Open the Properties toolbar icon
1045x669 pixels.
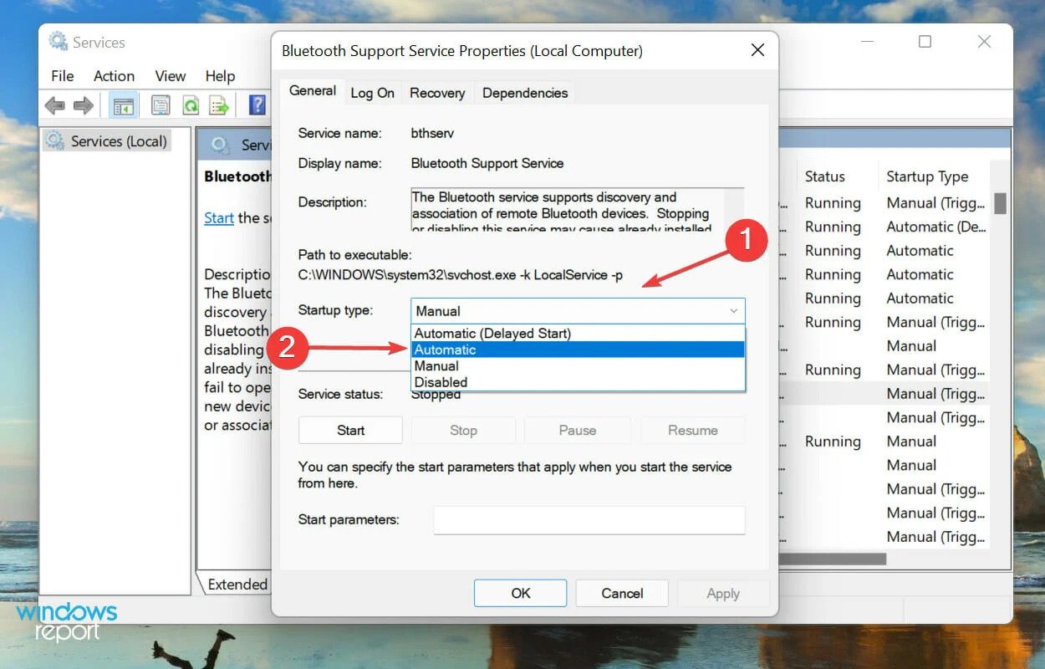161,106
